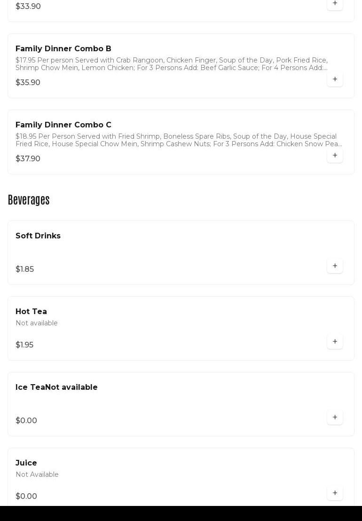Open Family Dinner Combo C item title
This screenshot has width=362, height=521.
tap(63, 125)
